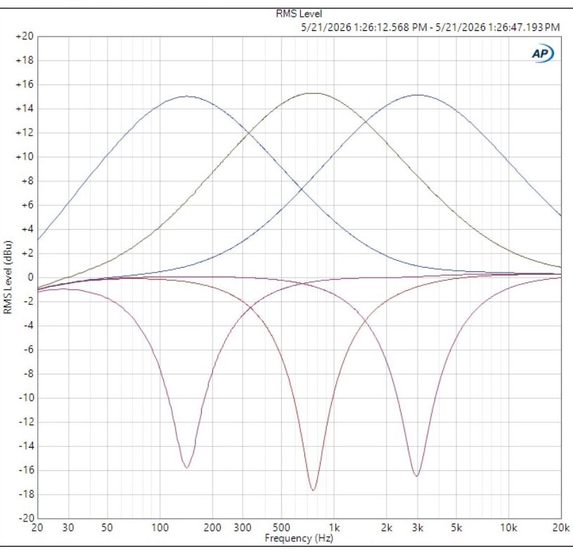Select the 10k frequency tick label
The width and height of the screenshot is (573, 558).
508,528
